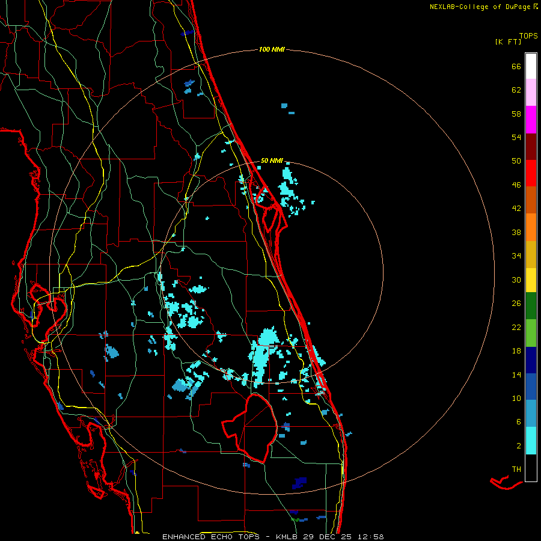Select the dark green legend swatch
The image size is (541, 541).
click(x=531, y=306)
